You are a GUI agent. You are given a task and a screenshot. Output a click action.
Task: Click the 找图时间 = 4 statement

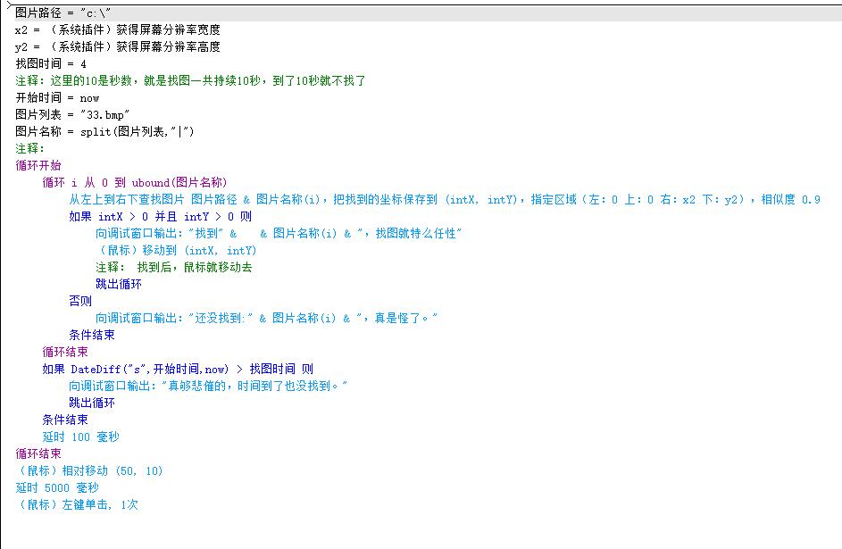pyautogui.click(x=51, y=64)
